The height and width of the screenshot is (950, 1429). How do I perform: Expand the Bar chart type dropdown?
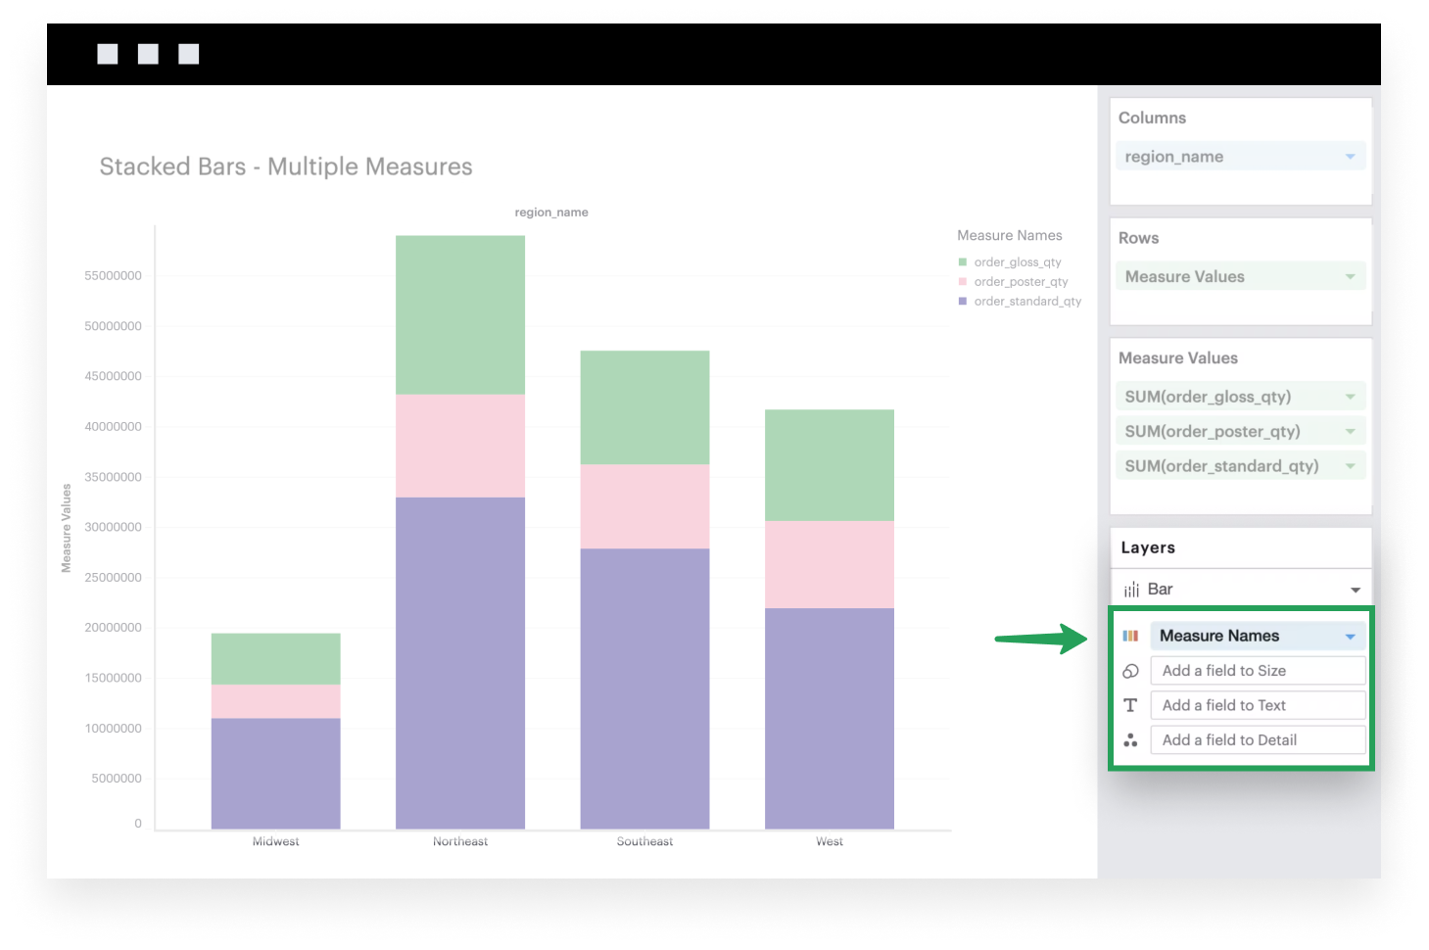click(x=1356, y=590)
